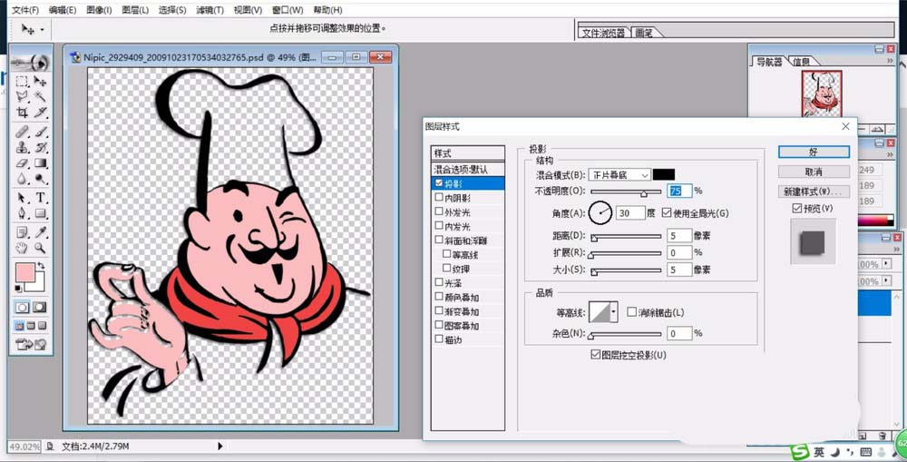Switch to the 画笔 Brushes tab

(x=644, y=33)
